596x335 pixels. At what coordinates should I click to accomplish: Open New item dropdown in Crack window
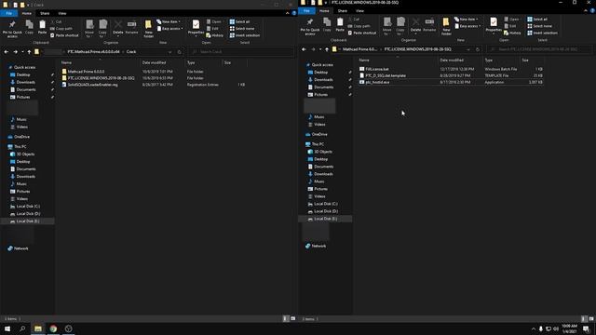point(169,21)
